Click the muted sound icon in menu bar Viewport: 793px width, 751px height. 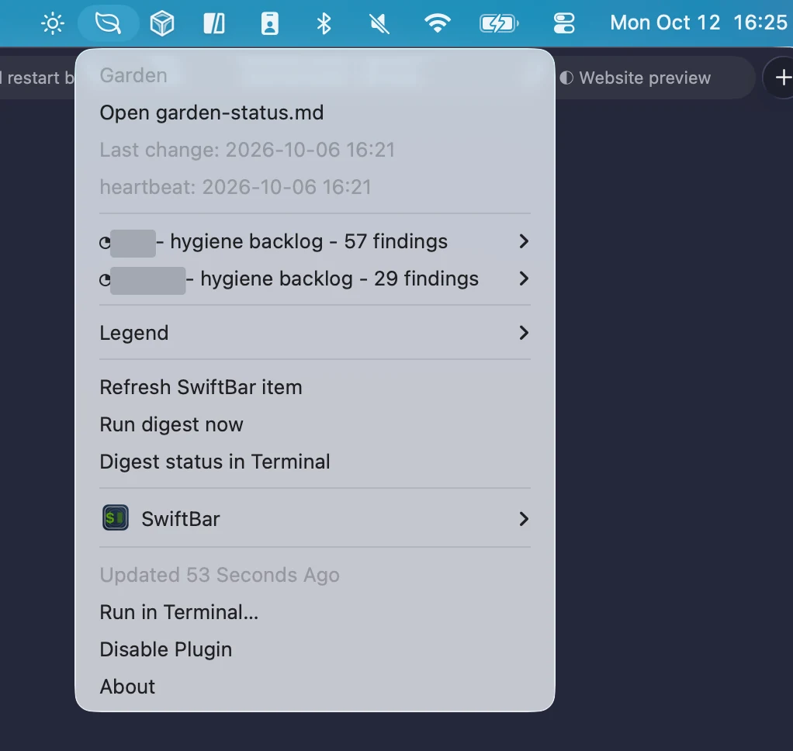379,23
